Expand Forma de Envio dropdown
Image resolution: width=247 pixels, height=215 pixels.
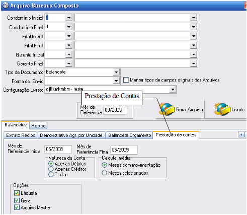(x=116, y=81)
